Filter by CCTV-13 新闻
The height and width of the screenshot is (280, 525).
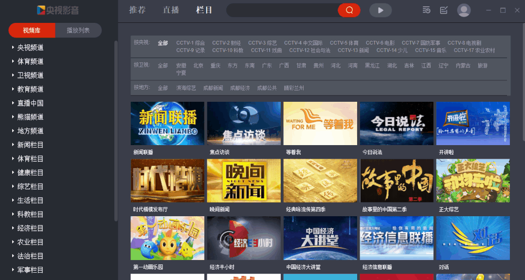(353, 50)
